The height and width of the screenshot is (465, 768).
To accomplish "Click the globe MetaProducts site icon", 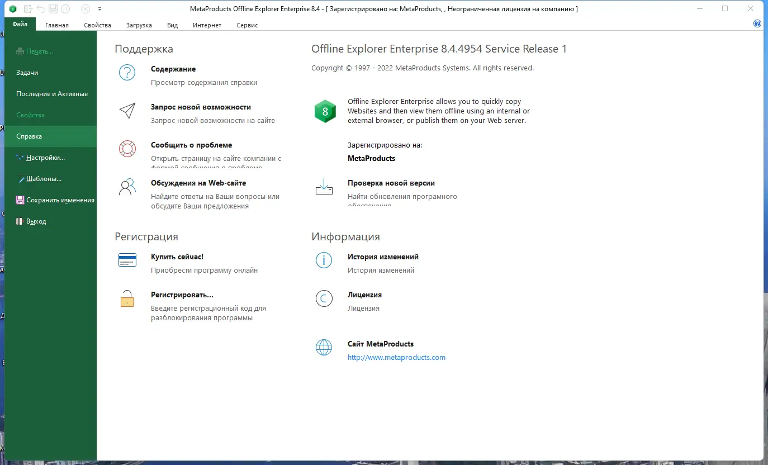I will pos(324,348).
